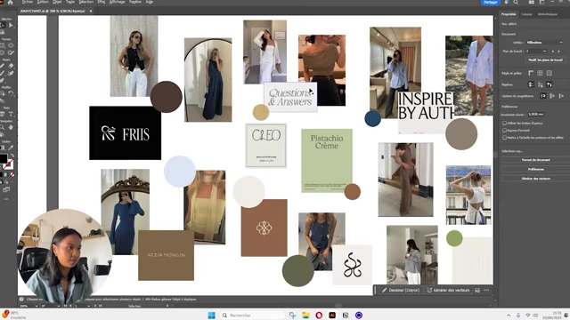Click 'Dessiner (Crayon)' in task bar
Screen dimensions: 570x320
click(401, 291)
